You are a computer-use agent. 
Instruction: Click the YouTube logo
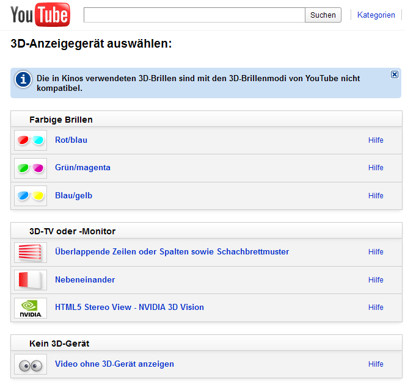40,15
